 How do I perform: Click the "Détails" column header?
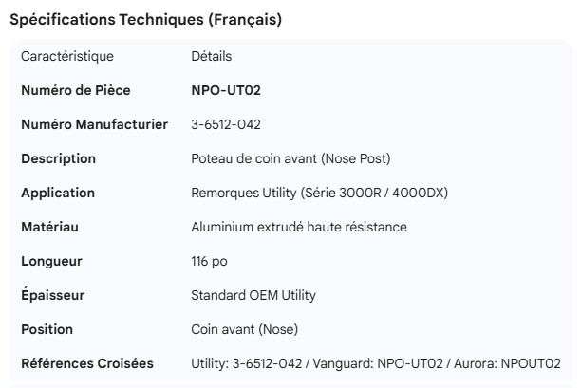coord(211,57)
